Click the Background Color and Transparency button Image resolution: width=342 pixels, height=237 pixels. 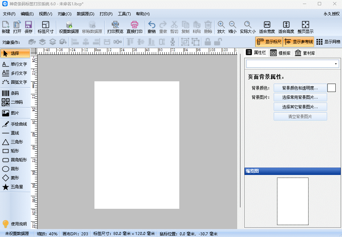click(300, 88)
